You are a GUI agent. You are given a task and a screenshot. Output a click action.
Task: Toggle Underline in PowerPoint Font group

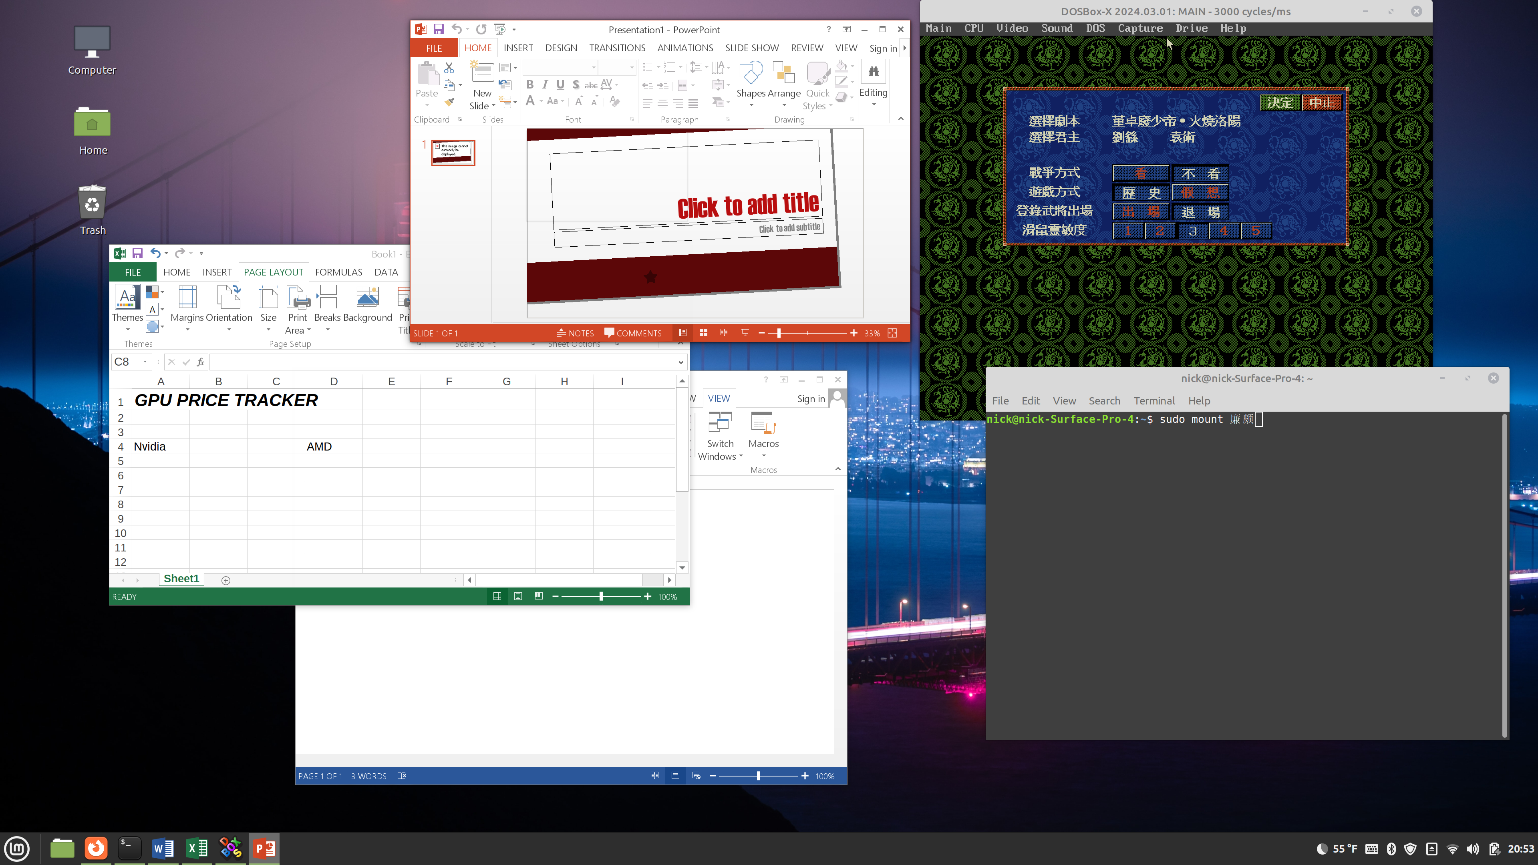click(560, 85)
